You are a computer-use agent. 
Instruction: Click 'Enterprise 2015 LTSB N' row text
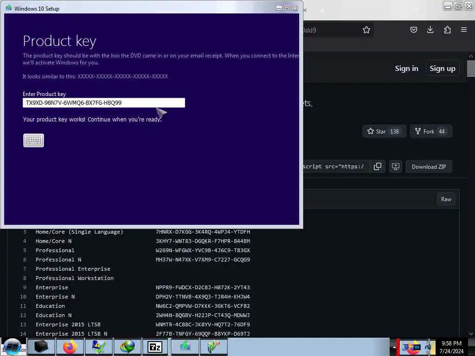click(x=71, y=334)
